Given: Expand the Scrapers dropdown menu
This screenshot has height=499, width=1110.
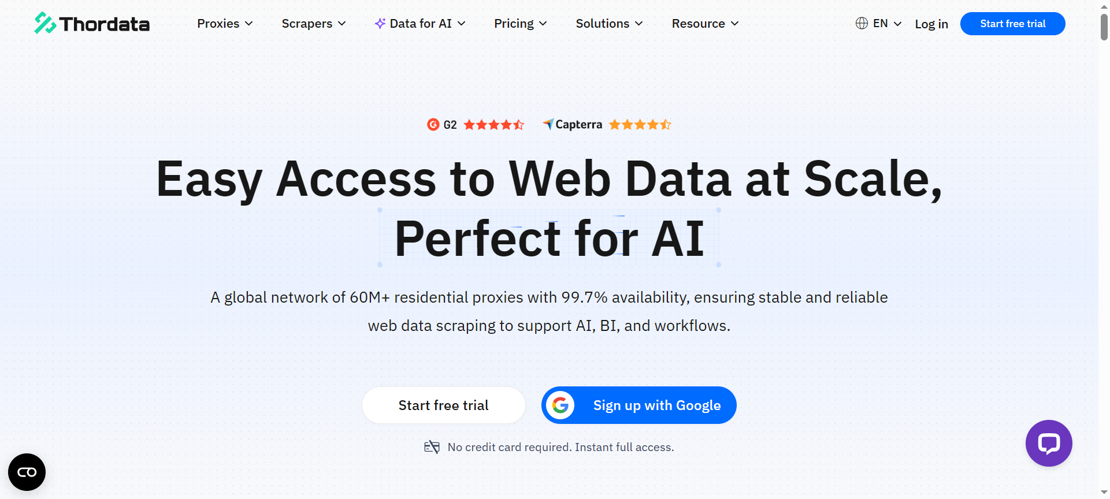Looking at the screenshot, I should (313, 24).
